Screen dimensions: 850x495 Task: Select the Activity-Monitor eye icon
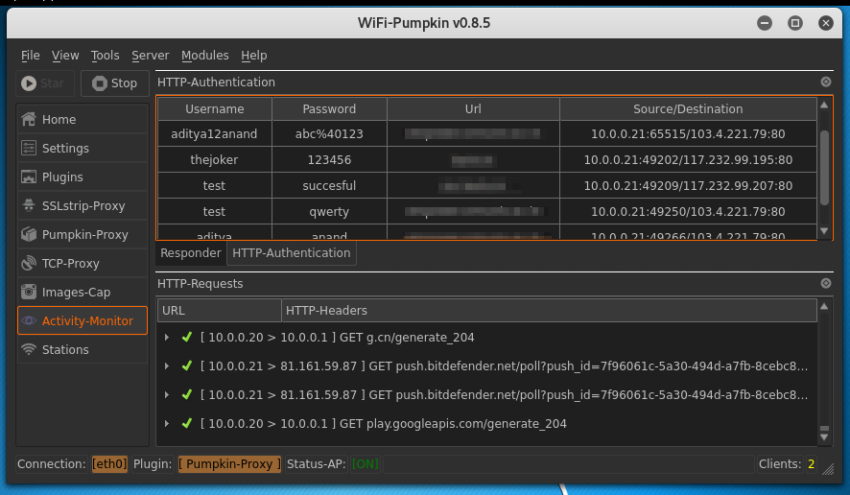coord(29,320)
